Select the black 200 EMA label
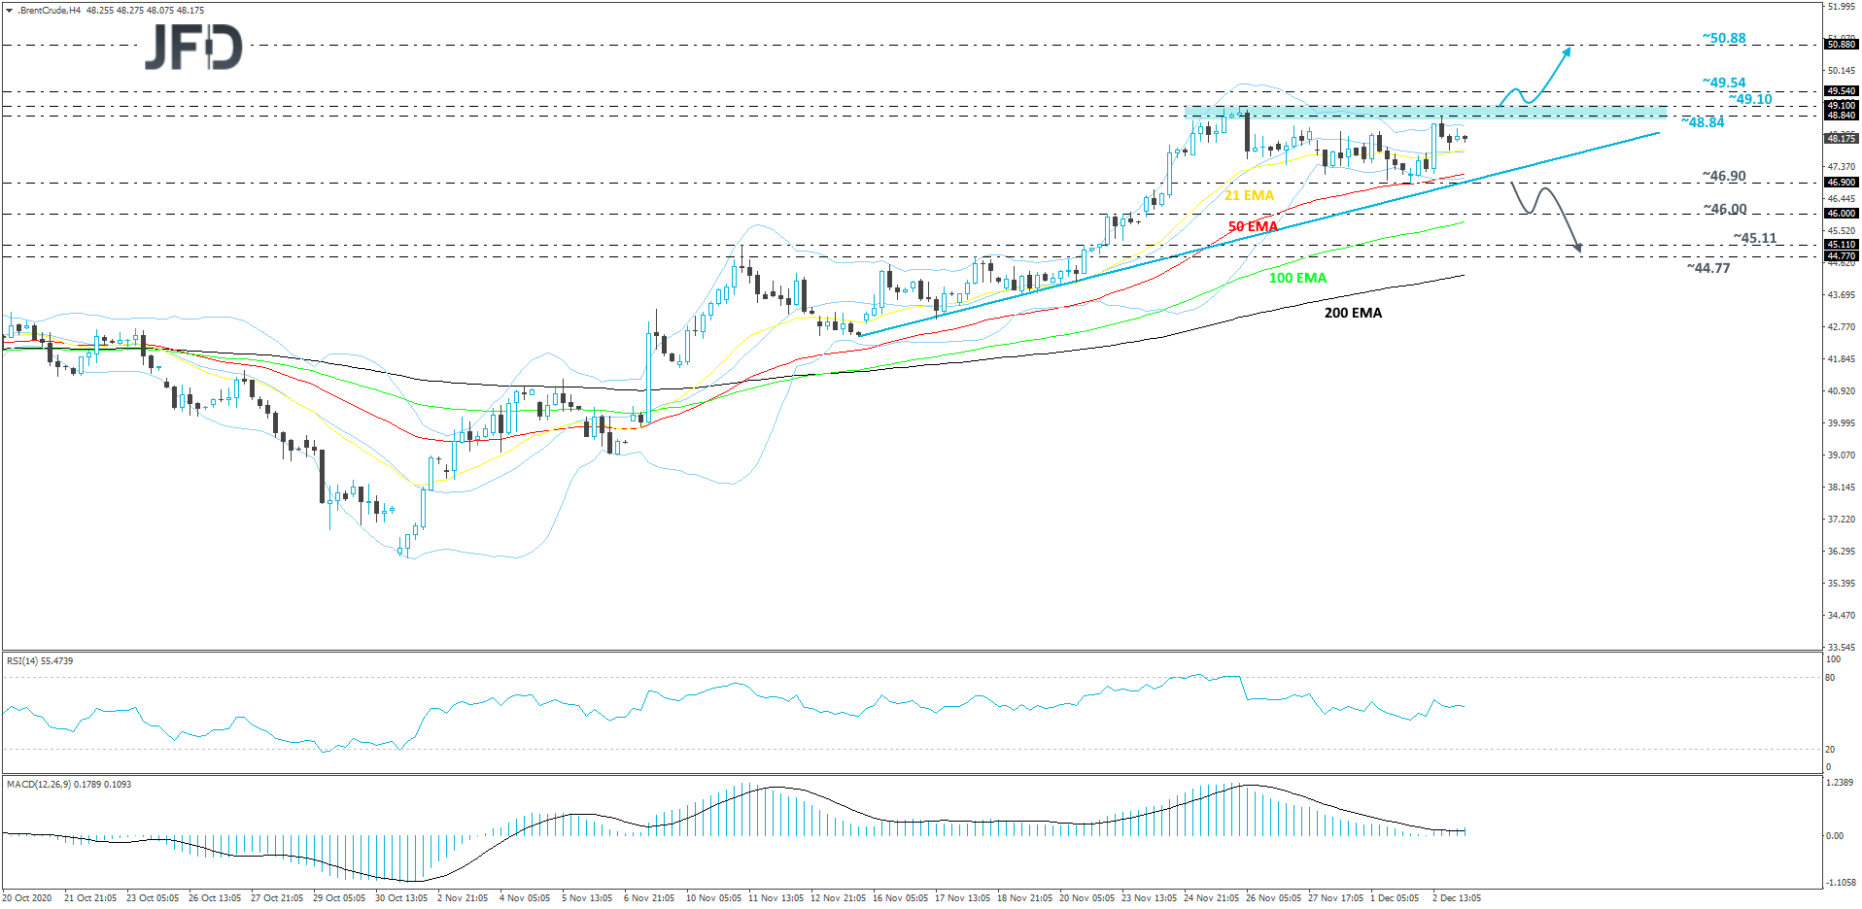The height and width of the screenshot is (909, 1862). tap(1353, 313)
